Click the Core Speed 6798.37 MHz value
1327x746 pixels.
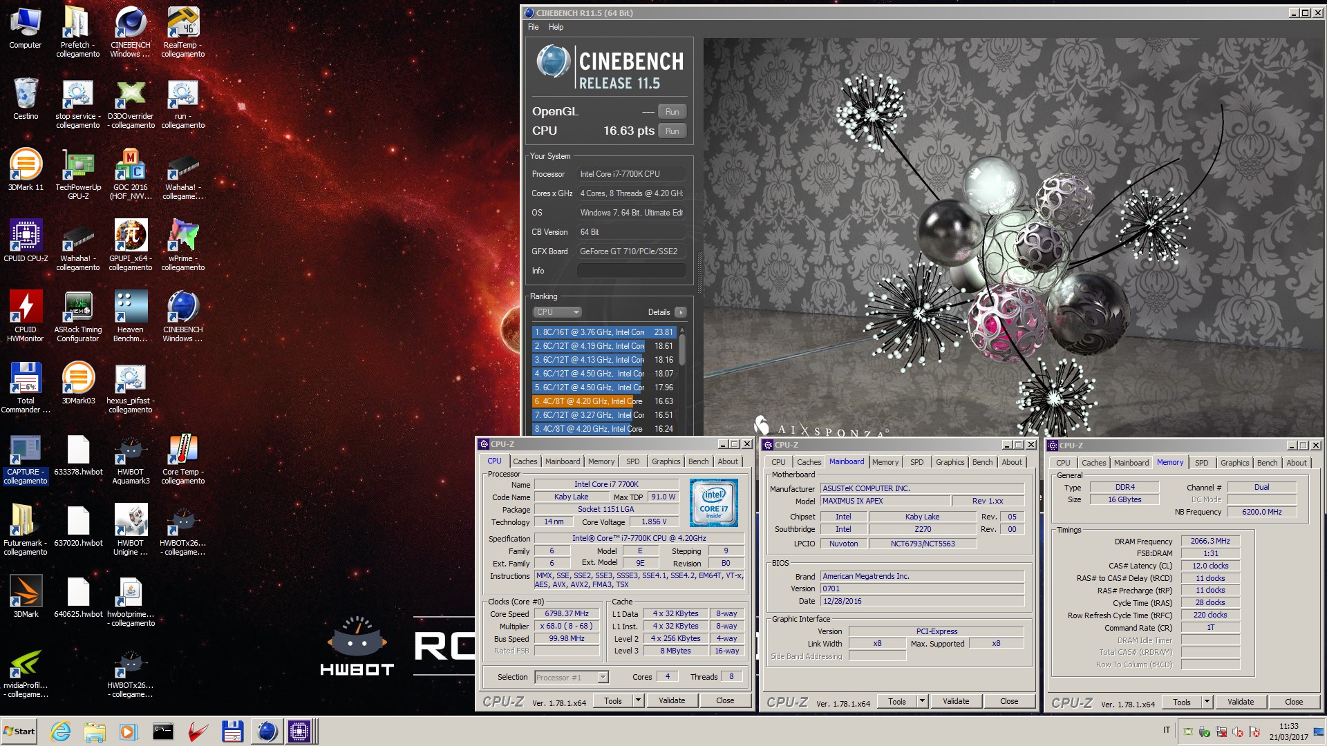(x=567, y=614)
